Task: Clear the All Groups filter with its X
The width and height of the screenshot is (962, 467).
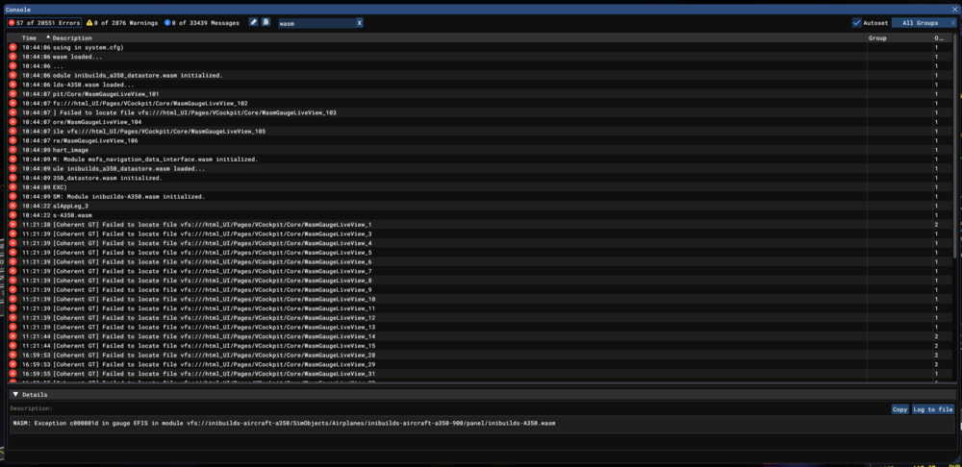Action: [x=952, y=23]
